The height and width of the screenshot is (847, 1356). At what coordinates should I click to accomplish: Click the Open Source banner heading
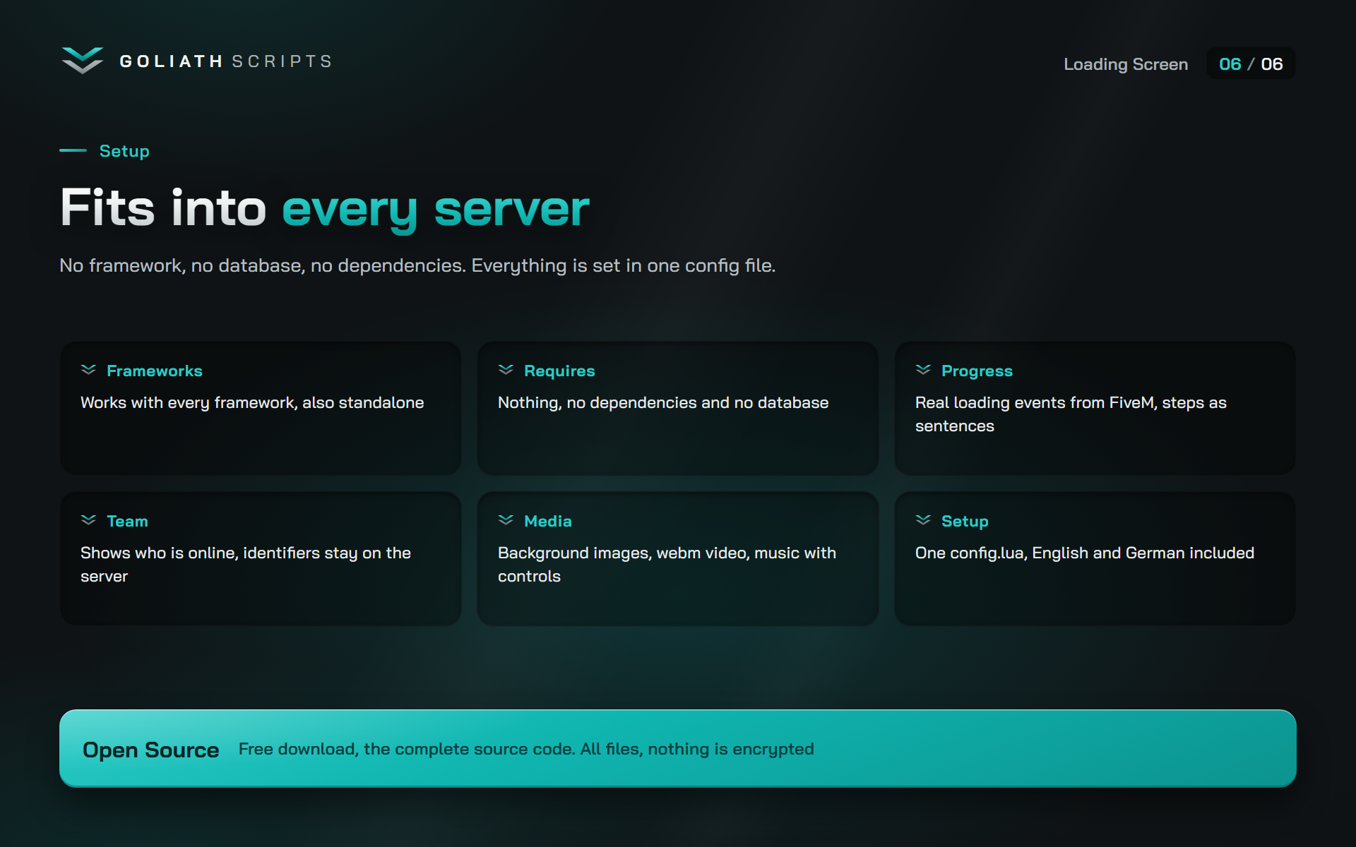coord(150,750)
